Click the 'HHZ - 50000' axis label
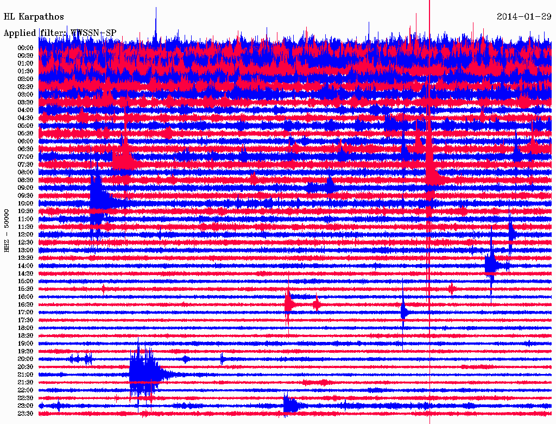Screen dimensions: 556x424 pyautogui.click(x=7, y=231)
